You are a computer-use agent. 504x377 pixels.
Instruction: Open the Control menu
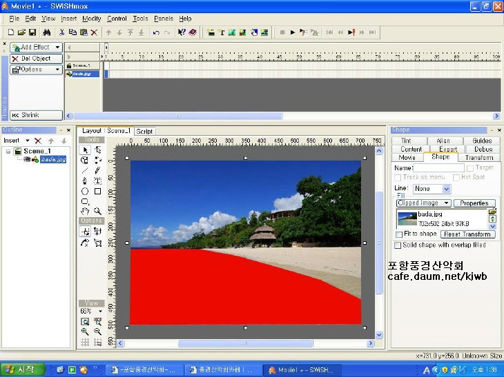click(117, 19)
